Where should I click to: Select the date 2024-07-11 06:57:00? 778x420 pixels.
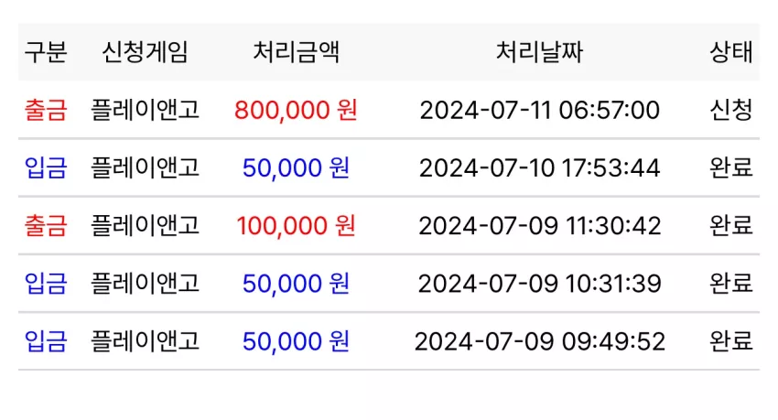tap(539, 110)
